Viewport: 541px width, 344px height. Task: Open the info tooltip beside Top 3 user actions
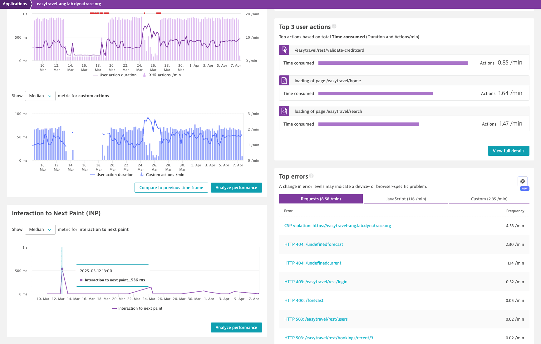click(334, 26)
